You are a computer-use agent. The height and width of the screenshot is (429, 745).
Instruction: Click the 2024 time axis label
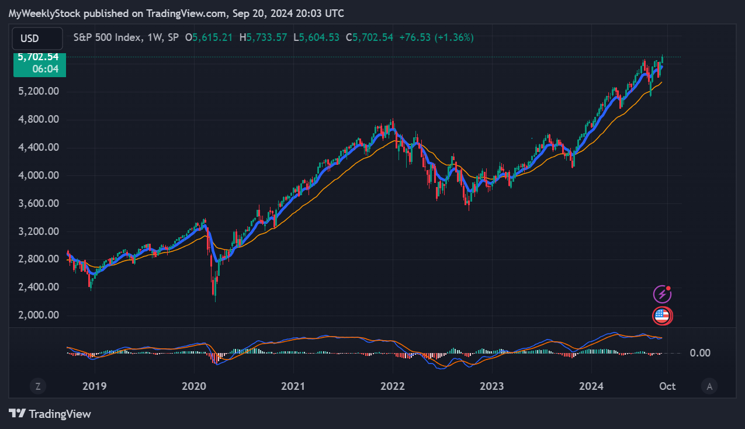click(x=591, y=386)
